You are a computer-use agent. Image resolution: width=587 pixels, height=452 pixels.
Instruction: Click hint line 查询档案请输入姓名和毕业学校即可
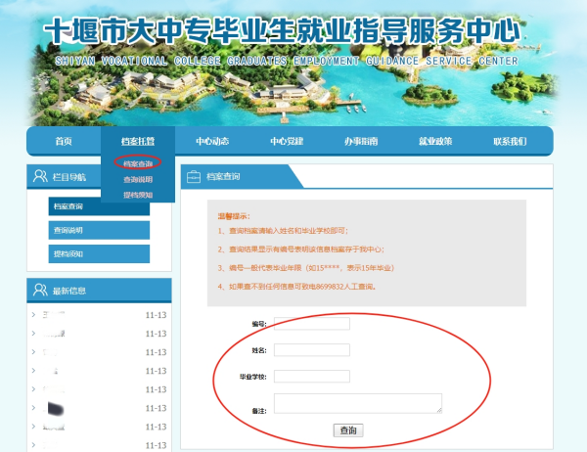pyautogui.click(x=283, y=231)
